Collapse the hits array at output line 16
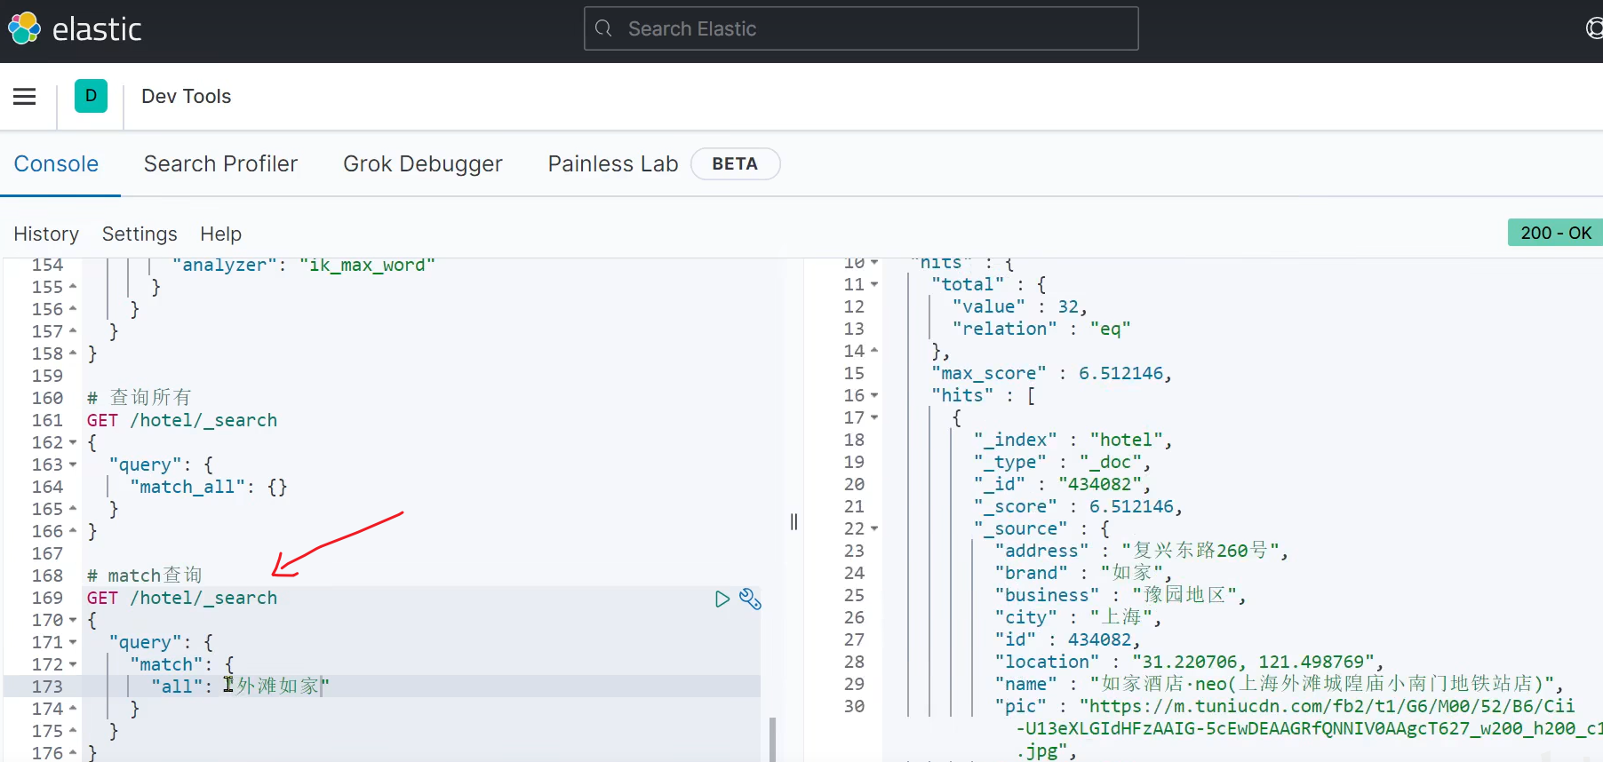1603x762 pixels. click(x=874, y=395)
